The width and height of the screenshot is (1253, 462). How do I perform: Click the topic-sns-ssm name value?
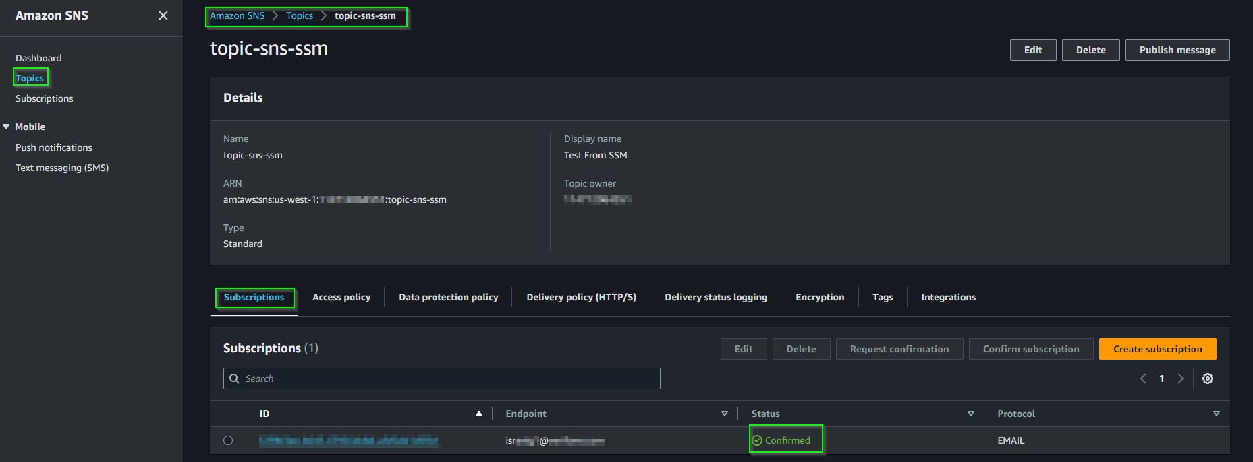click(253, 155)
